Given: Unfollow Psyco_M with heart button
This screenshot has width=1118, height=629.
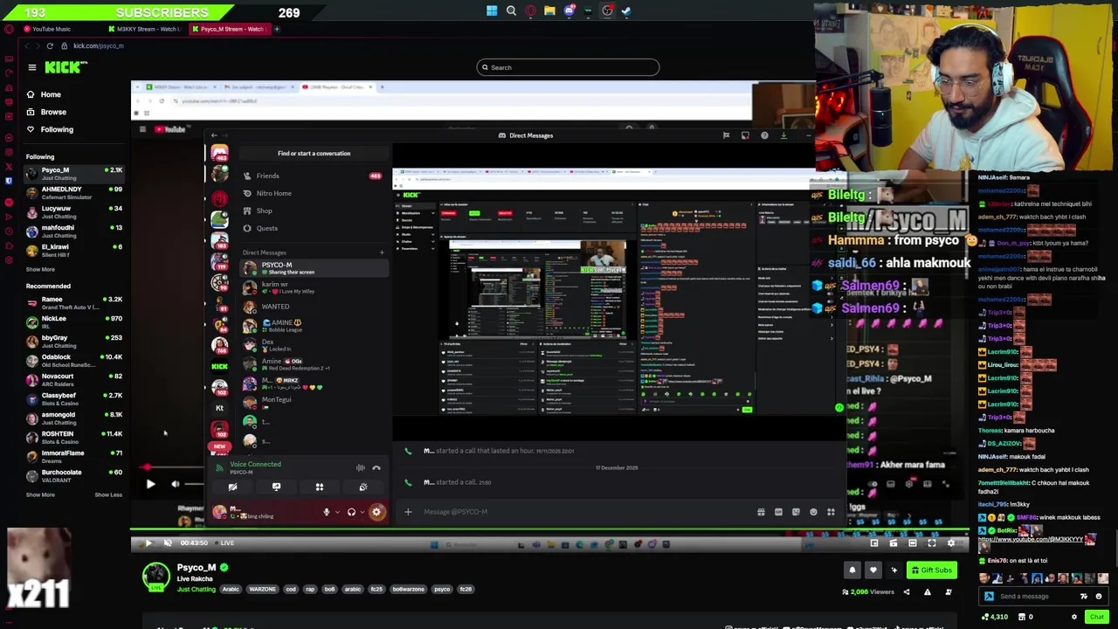Looking at the screenshot, I should (873, 570).
